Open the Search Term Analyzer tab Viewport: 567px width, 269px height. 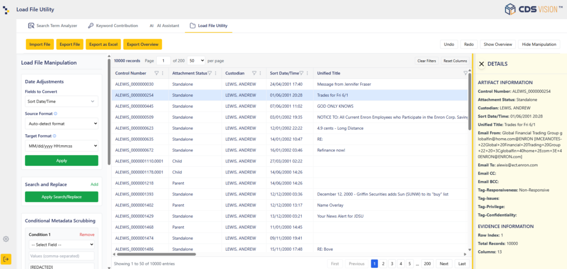pyautogui.click(x=53, y=25)
